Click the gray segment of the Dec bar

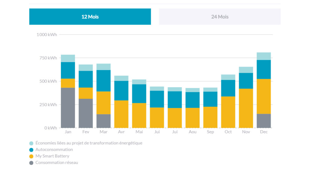(x=264, y=121)
